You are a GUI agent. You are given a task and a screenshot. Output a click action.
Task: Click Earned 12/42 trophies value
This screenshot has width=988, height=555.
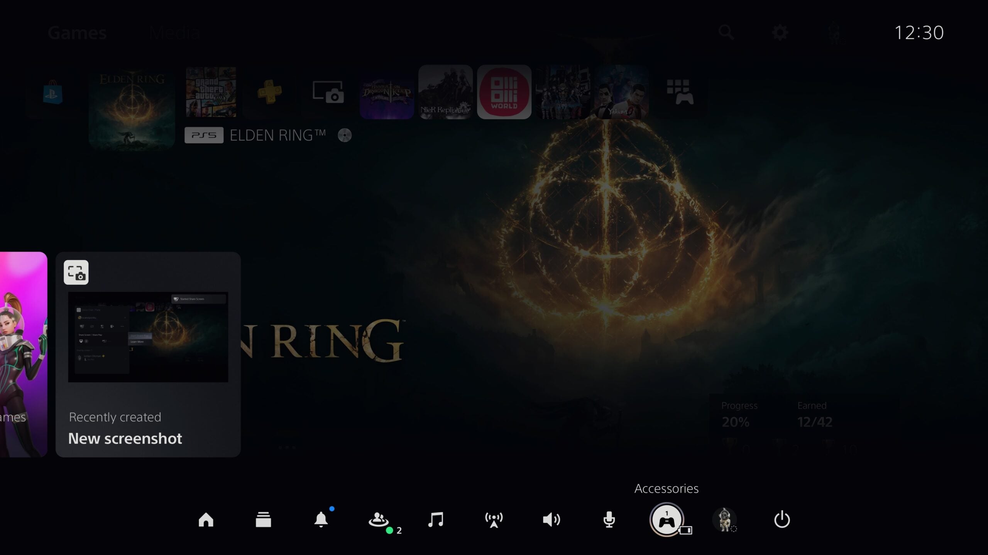(815, 422)
